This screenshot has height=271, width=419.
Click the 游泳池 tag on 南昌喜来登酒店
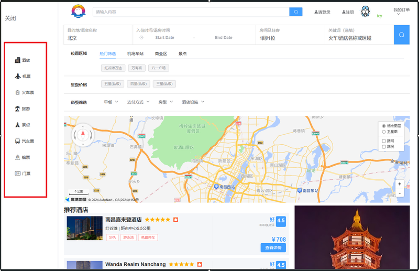[128, 237]
